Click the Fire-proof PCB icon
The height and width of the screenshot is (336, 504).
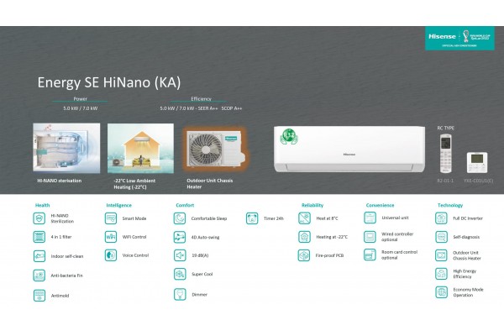coord(304,255)
